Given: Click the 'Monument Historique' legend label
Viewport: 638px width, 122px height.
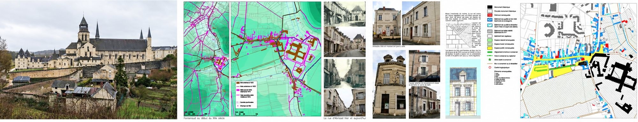Looking at the screenshot, I should (x=502, y=7).
